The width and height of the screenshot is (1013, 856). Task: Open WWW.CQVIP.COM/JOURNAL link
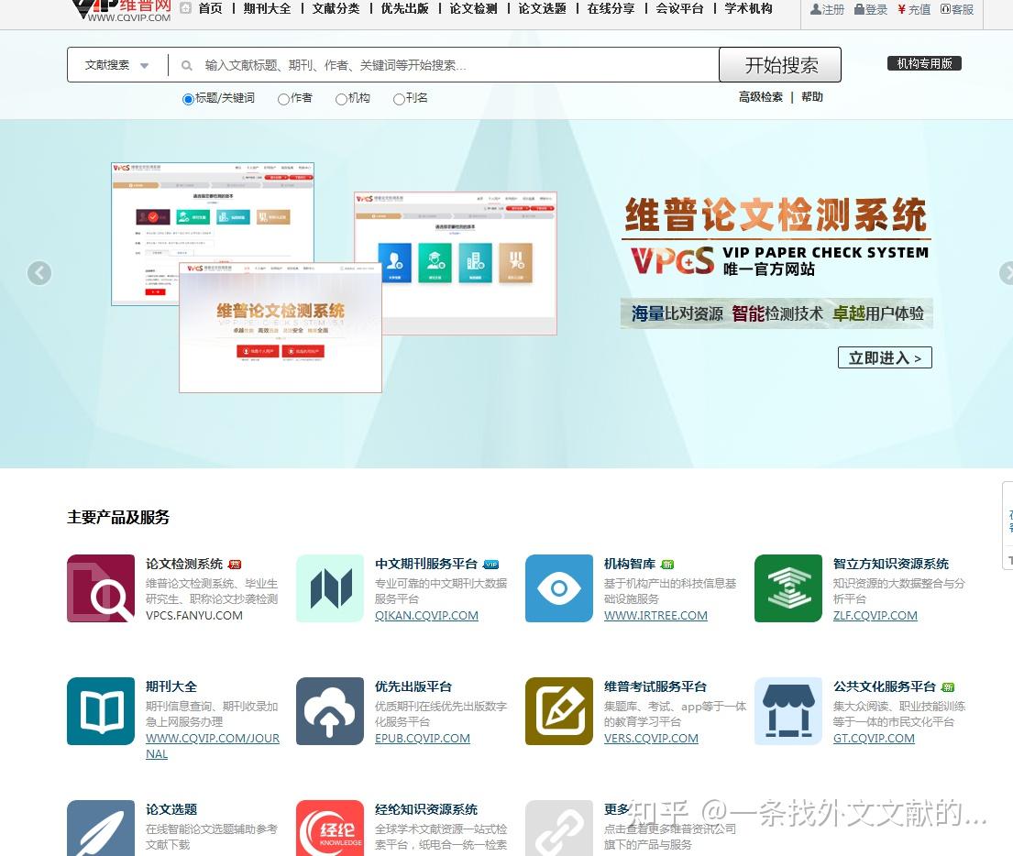pos(213,746)
